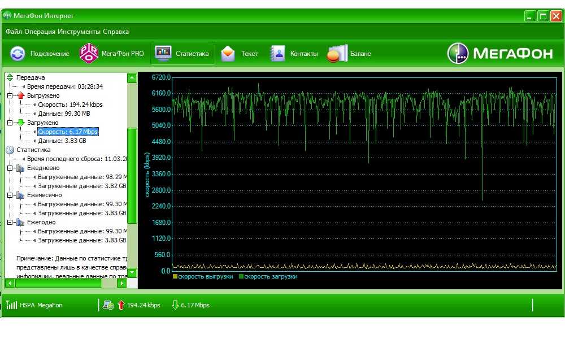The image size is (565, 339).
Task: Click the Ежегодно chart icon
Action: click(20, 222)
